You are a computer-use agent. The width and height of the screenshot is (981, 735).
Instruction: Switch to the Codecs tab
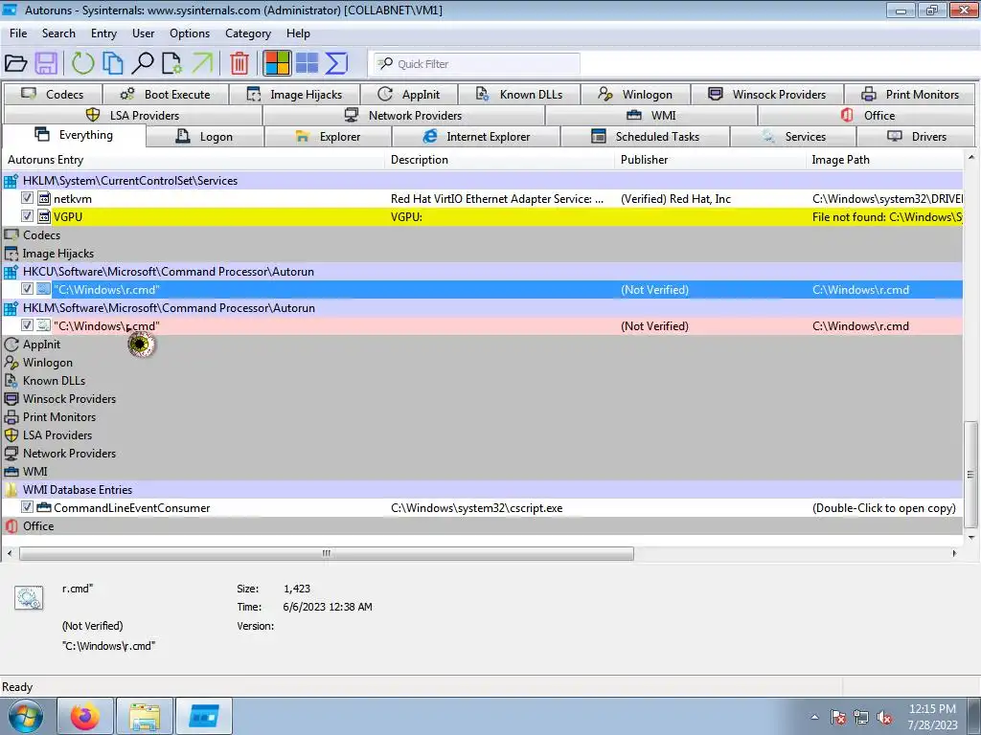(53, 95)
